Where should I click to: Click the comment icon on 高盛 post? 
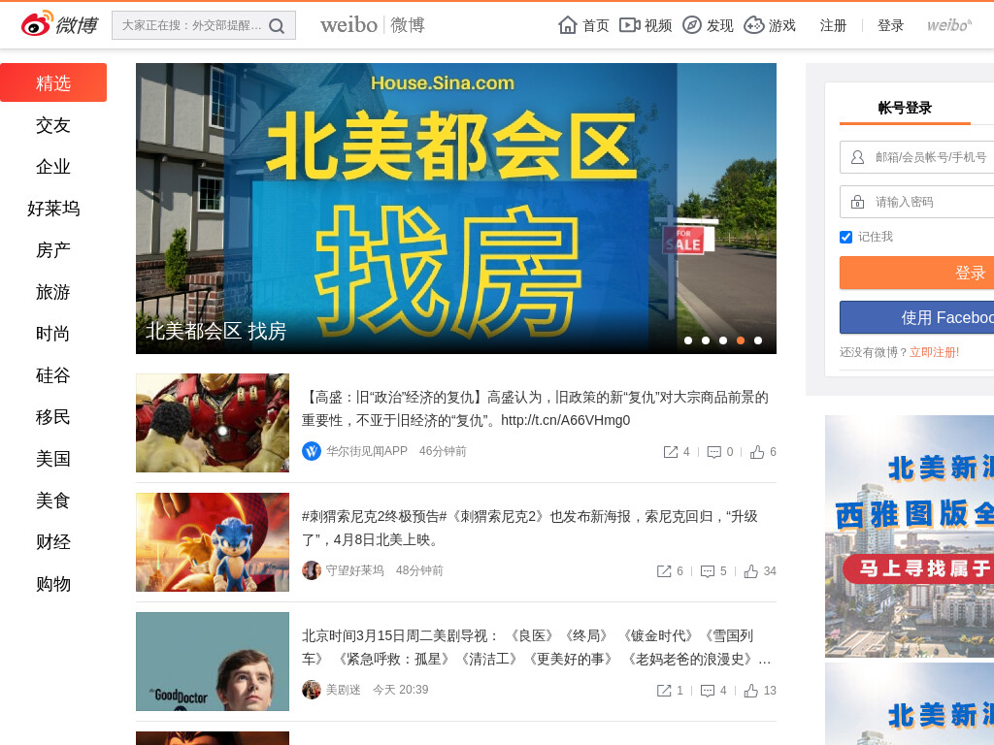(x=713, y=452)
